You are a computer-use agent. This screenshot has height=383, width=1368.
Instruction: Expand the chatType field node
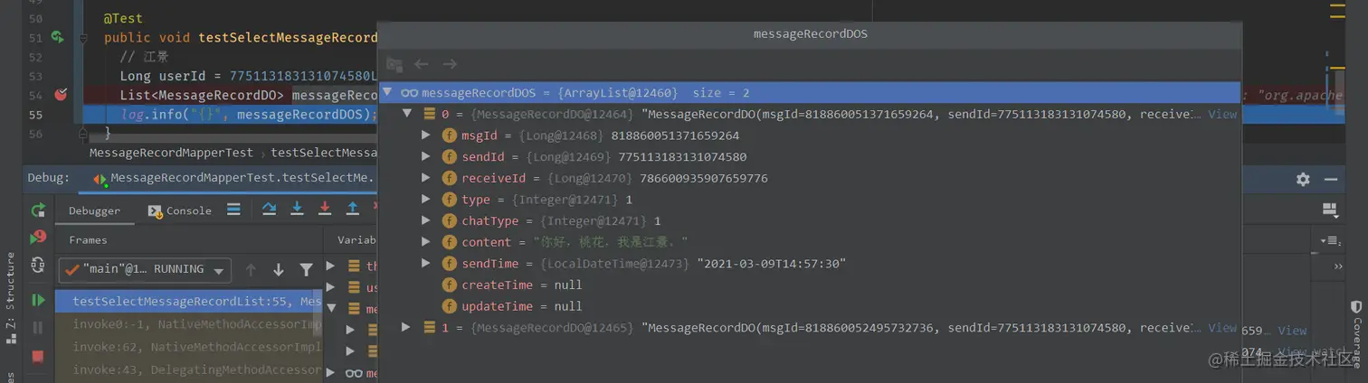pyautogui.click(x=426, y=220)
